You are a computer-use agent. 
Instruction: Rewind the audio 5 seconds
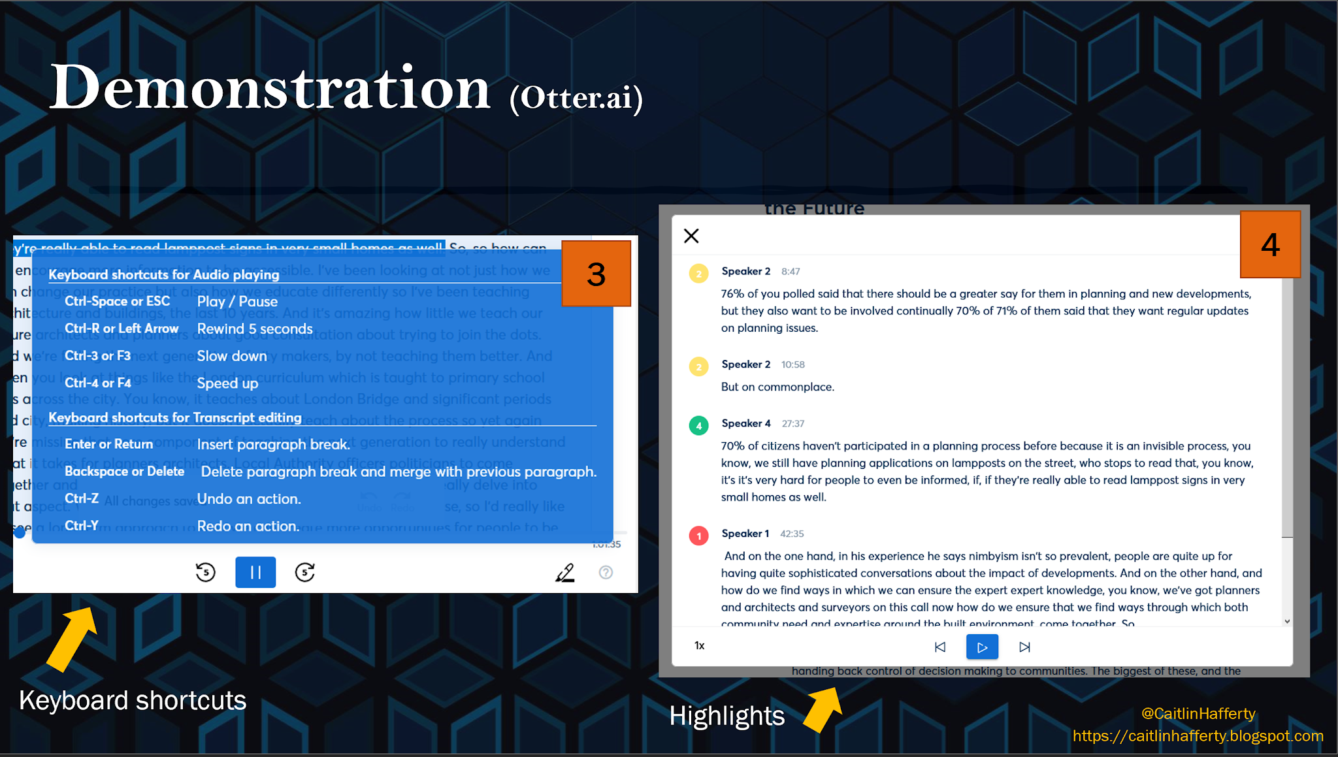(x=204, y=572)
